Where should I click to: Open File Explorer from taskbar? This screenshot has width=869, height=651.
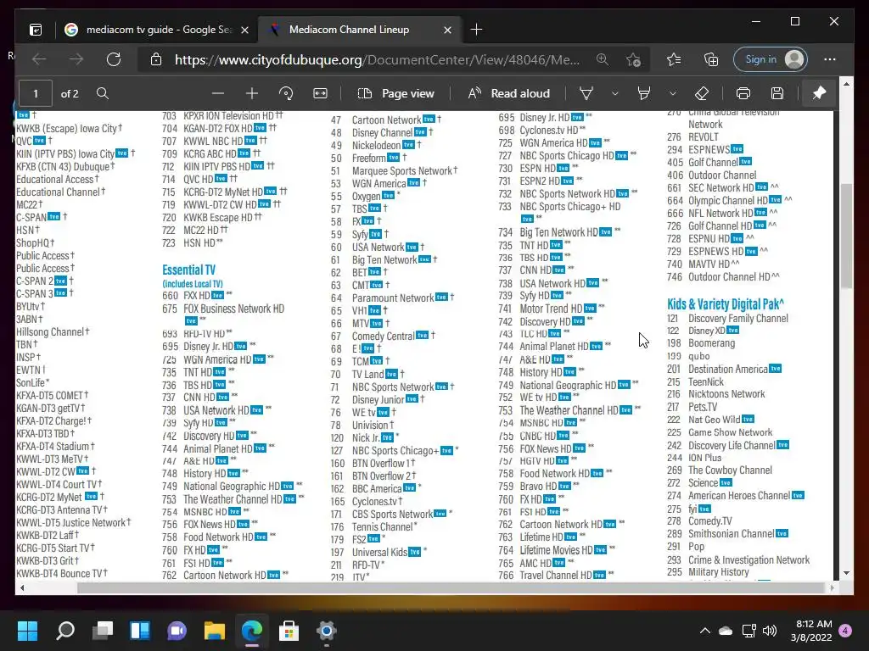215,631
